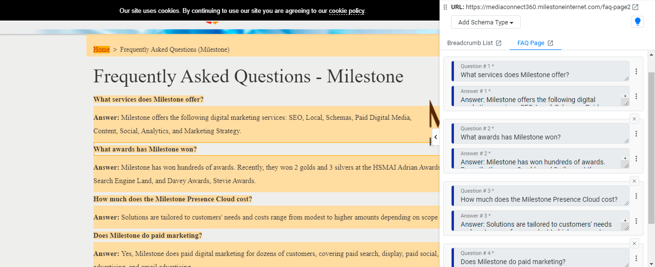Open FAQ Page external link icon
The height and width of the screenshot is (267, 655).
(x=550, y=43)
